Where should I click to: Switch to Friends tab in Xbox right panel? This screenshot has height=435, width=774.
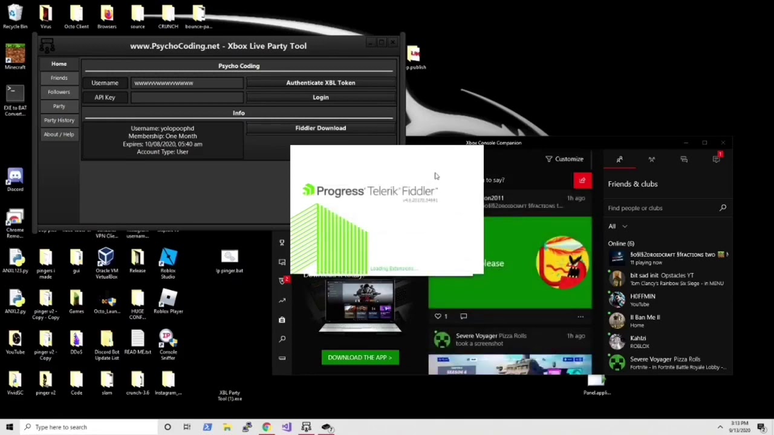(619, 159)
